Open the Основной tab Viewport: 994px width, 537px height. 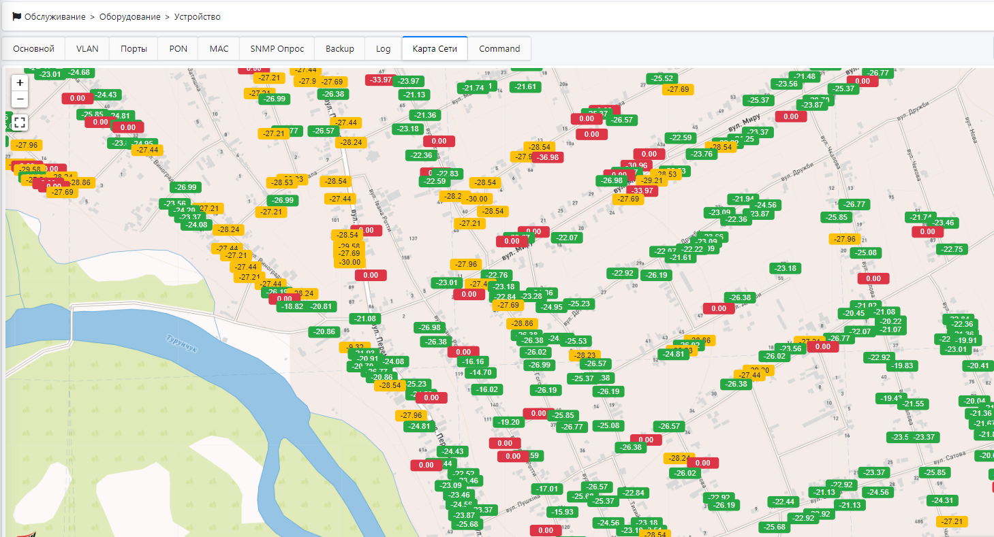tap(33, 49)
